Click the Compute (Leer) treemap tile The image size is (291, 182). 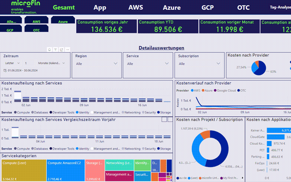pos(24,170)
